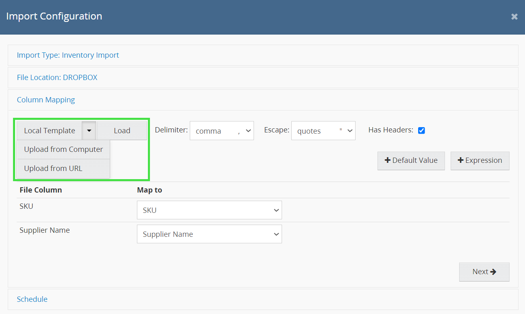Viewport: 525px width, 314px height.
Task: Open the Supplier Name mapping dropdown
Action: point(209,234)
